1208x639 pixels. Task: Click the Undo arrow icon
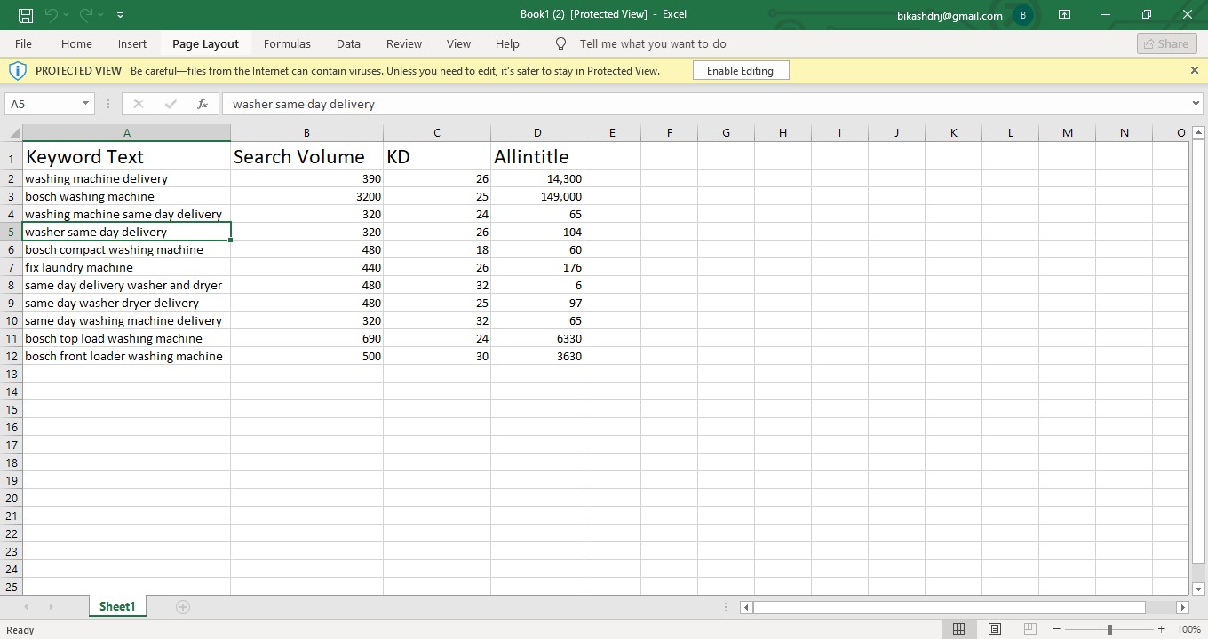(52, 14)
